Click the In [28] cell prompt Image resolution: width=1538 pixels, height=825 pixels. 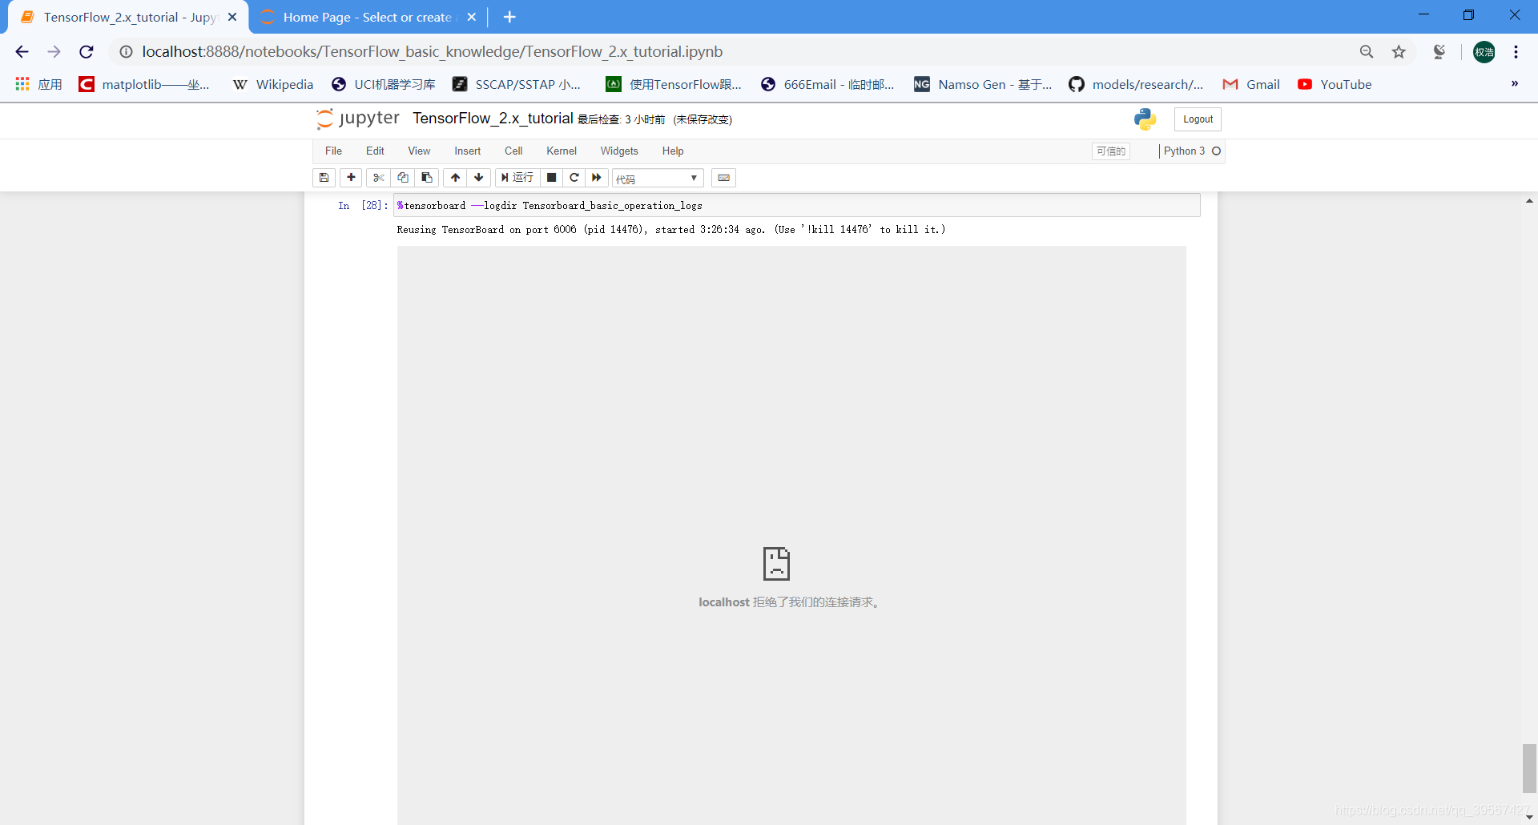(363, 206)
